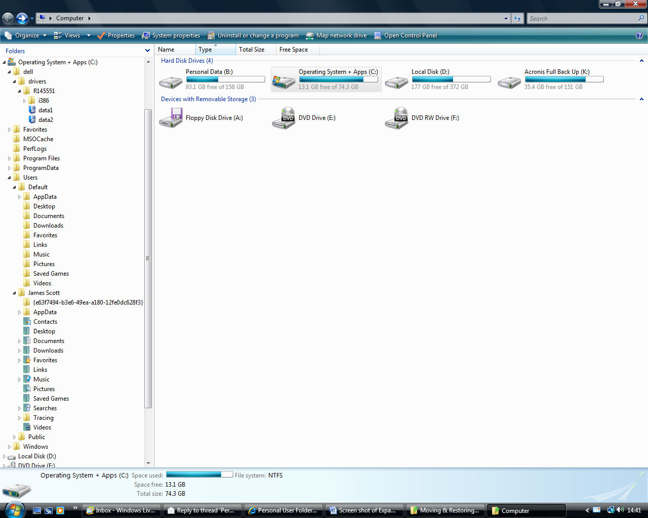Viewport: 648px width, 518px height.
Task: Click the Computer breadcrumb in address bar
Action: (70, 18)
